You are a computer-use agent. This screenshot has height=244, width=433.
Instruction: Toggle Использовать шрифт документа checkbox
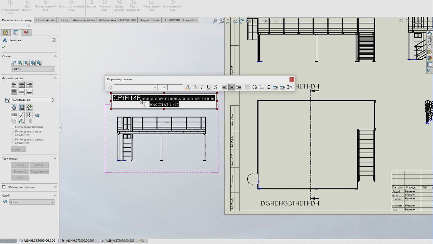[x=13, y=141]
